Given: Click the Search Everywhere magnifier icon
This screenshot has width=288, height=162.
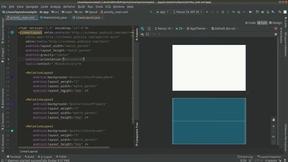Looking at the screenshot, I should pos(280,12).
